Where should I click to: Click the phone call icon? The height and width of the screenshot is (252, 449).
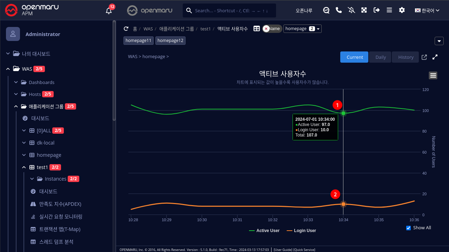(x=339, y=10)
